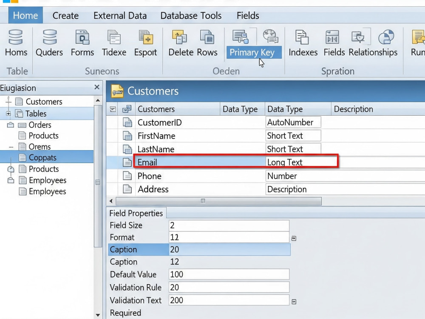Screen dimensions: 425x319
Task: Click the builder button beside Format
Action: click(x=294, y=239)
